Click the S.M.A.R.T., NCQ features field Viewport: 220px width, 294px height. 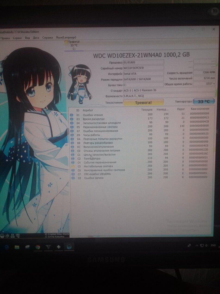coord(169,96)
